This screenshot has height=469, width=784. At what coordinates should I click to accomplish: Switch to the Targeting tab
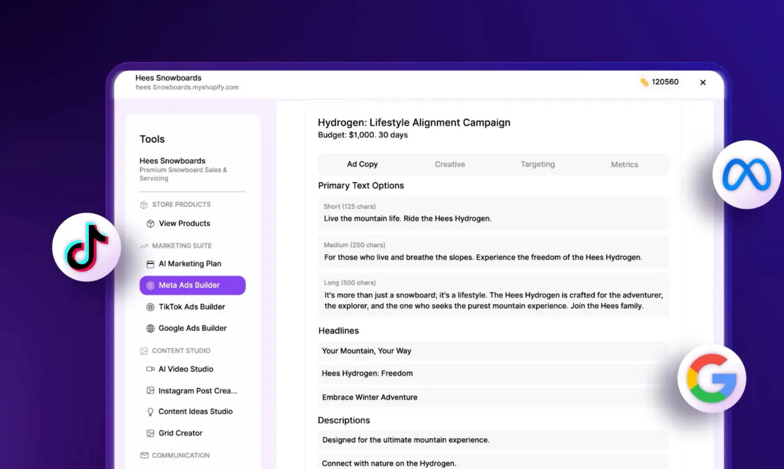(x=538, y=164)
